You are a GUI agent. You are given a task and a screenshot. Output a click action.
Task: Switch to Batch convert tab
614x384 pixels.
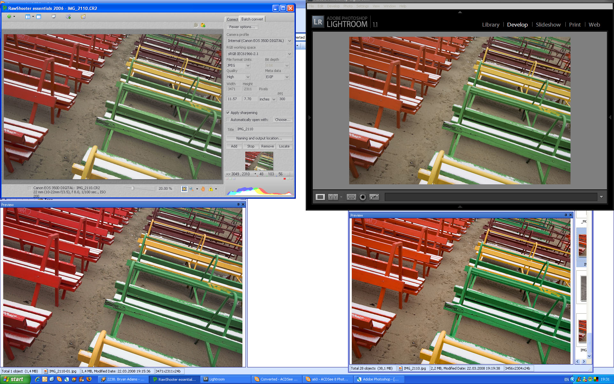tap(252, 19)
